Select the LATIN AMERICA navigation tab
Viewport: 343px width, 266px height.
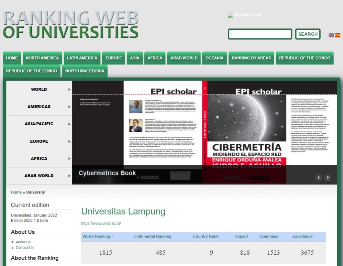82,58
